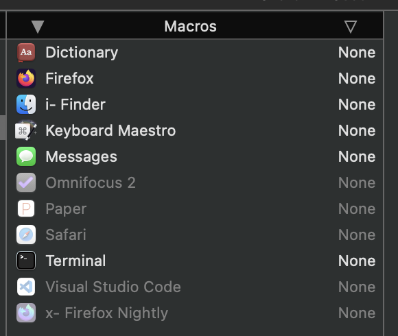Open the Terminal macro group

[195, 261]
